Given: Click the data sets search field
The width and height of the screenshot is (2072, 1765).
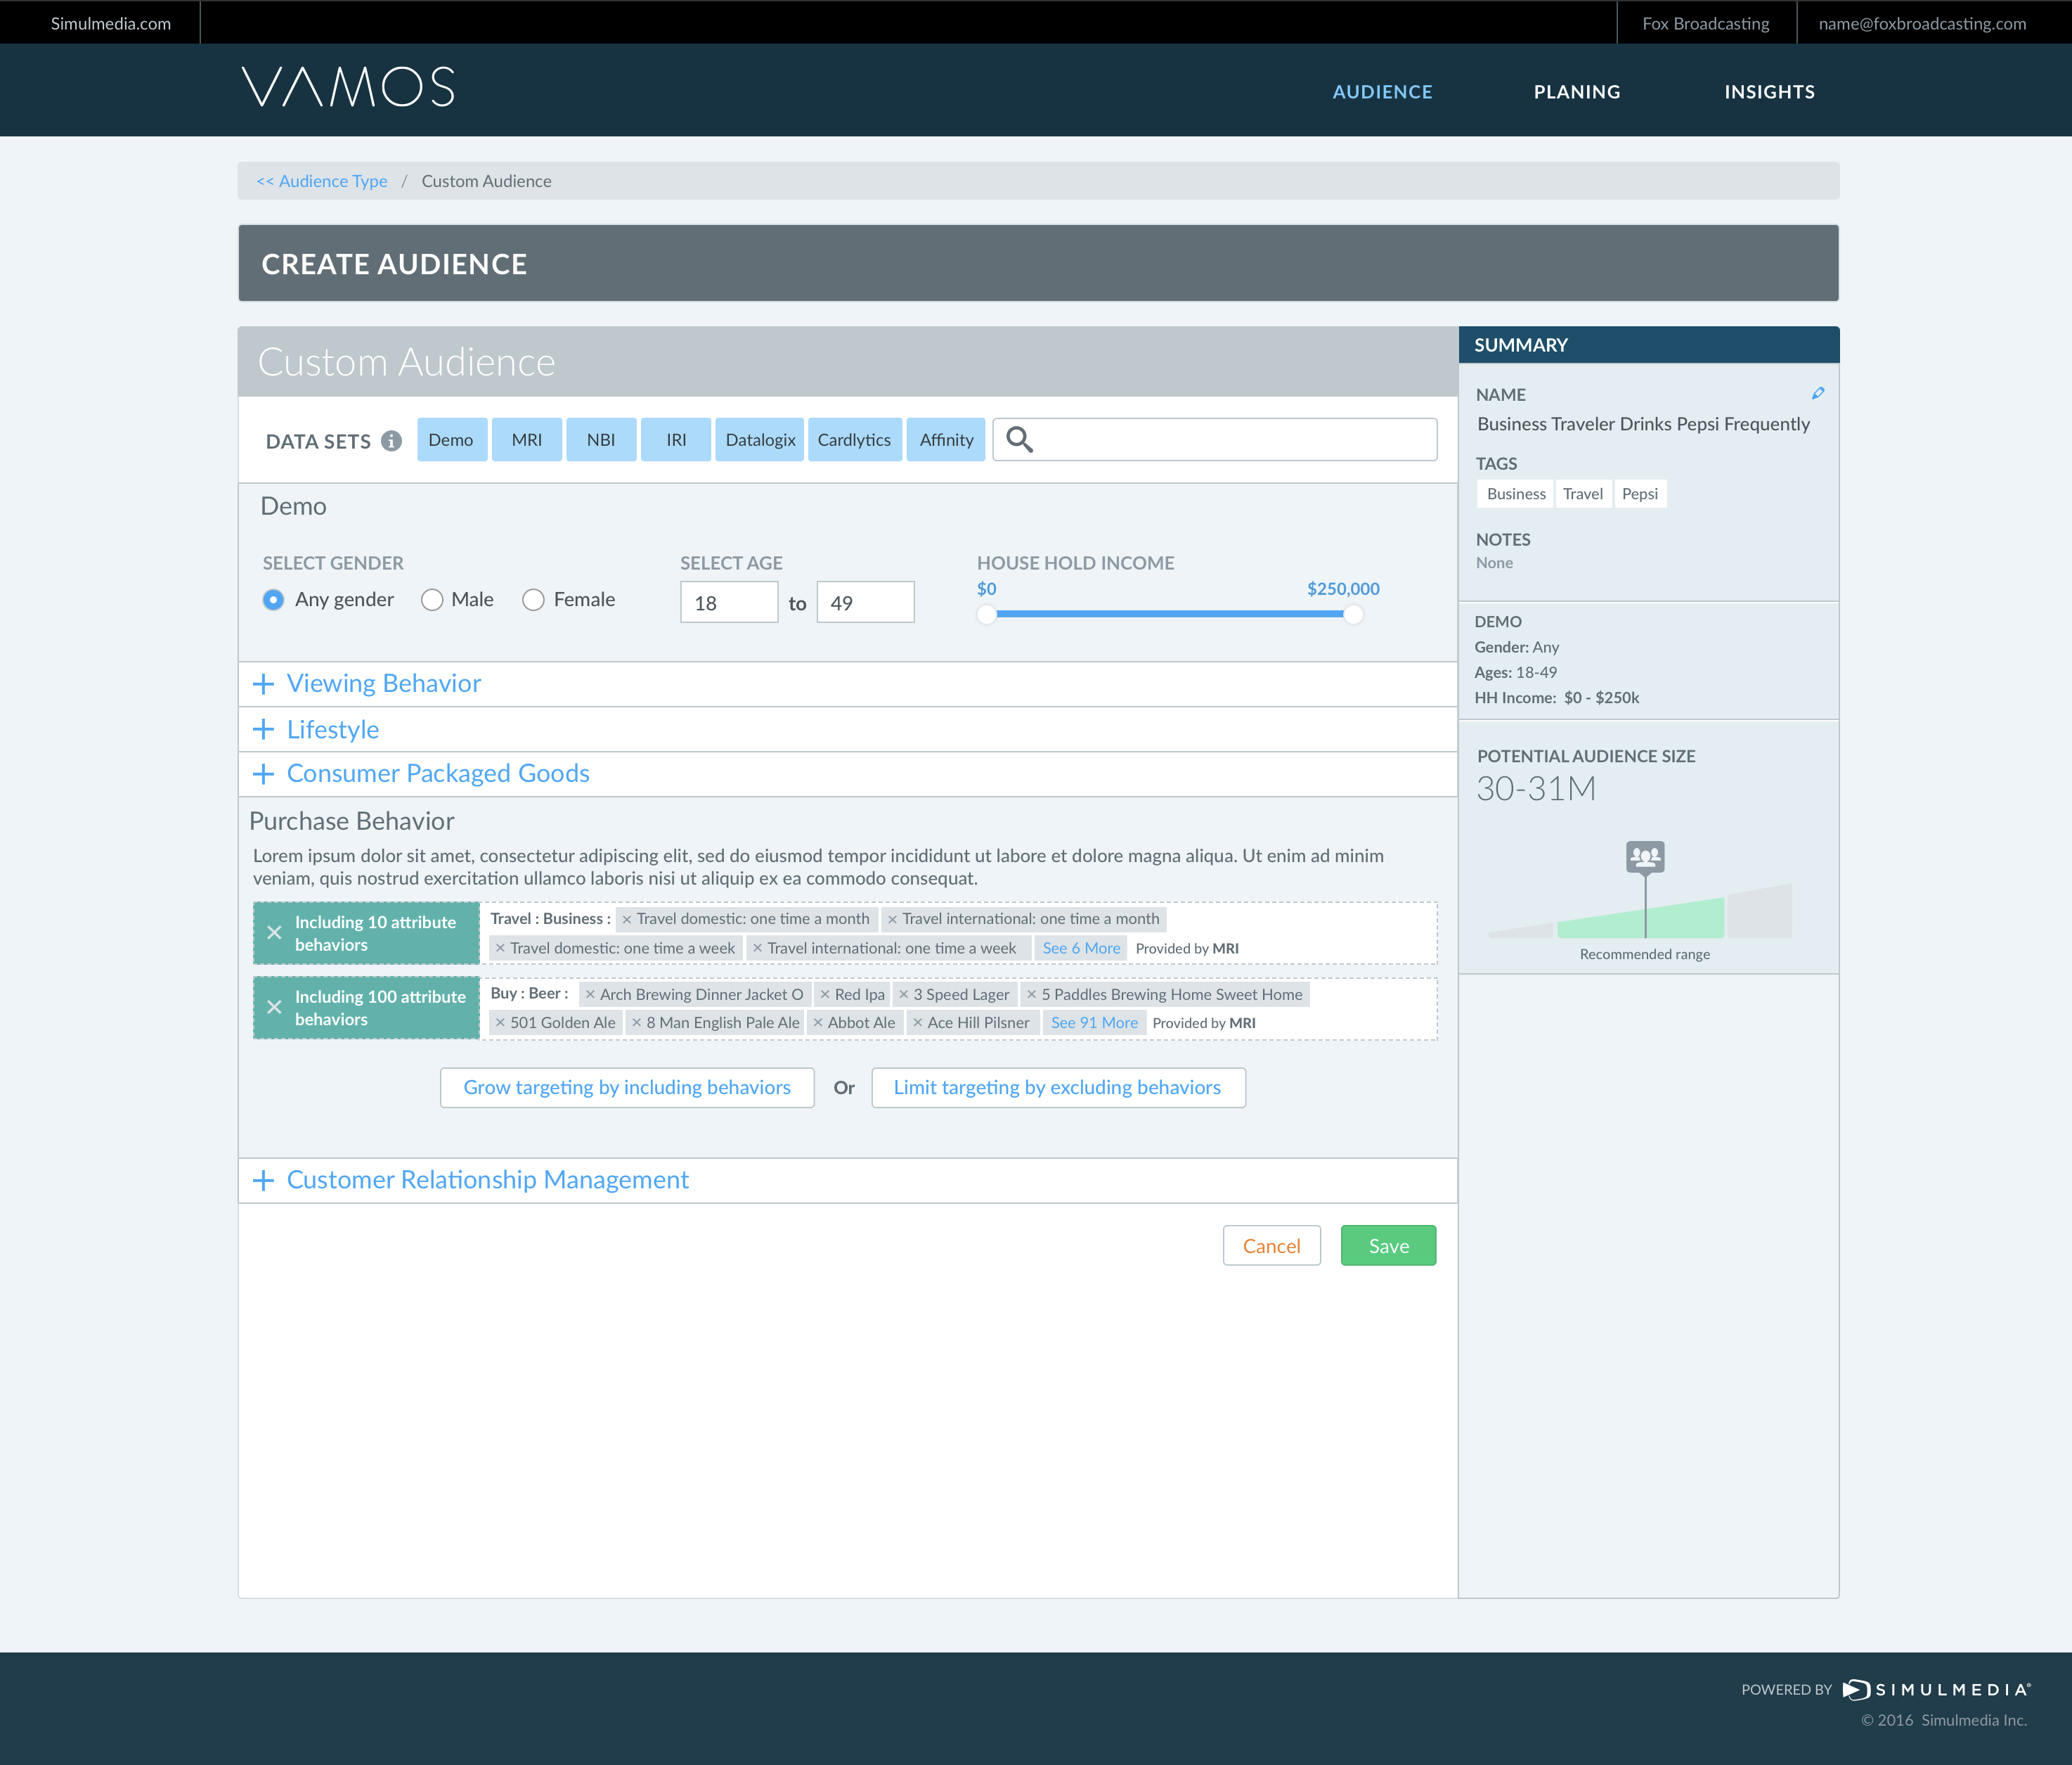Looking at the screenshot, I should [1215, 439].
